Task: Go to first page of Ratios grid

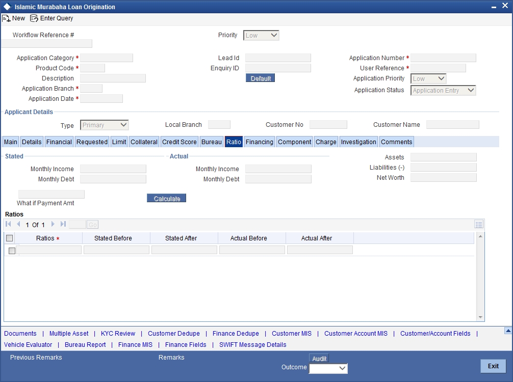Action: tap(9, 224)
